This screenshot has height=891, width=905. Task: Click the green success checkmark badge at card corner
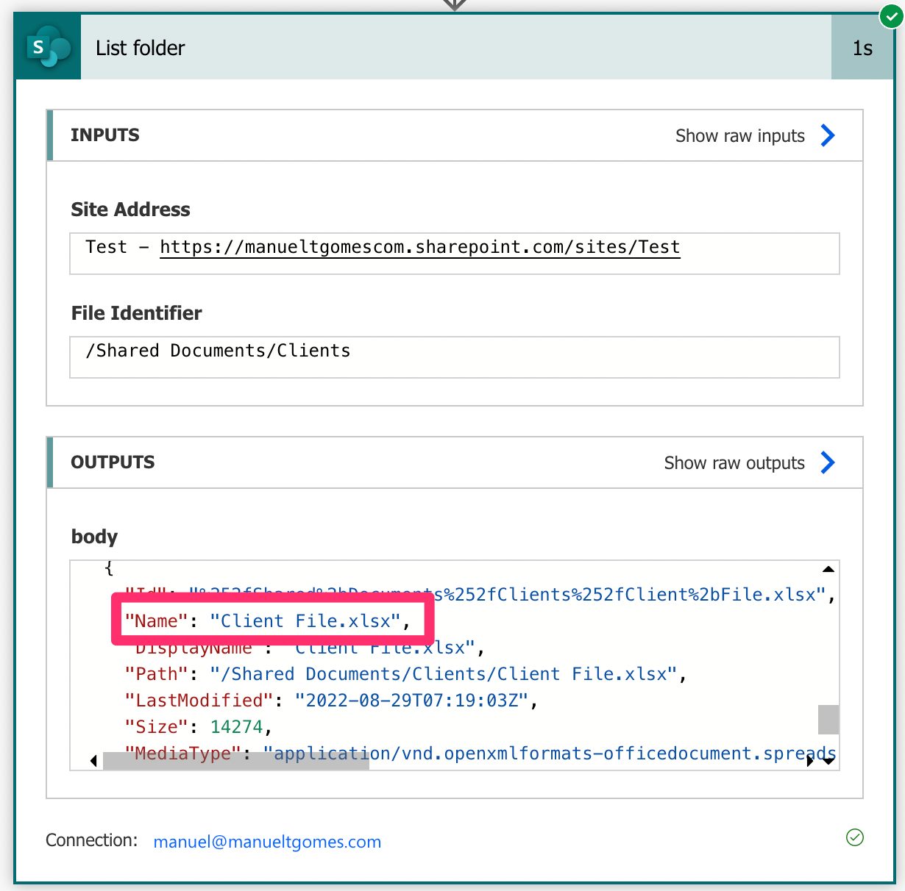click(891, 15)
